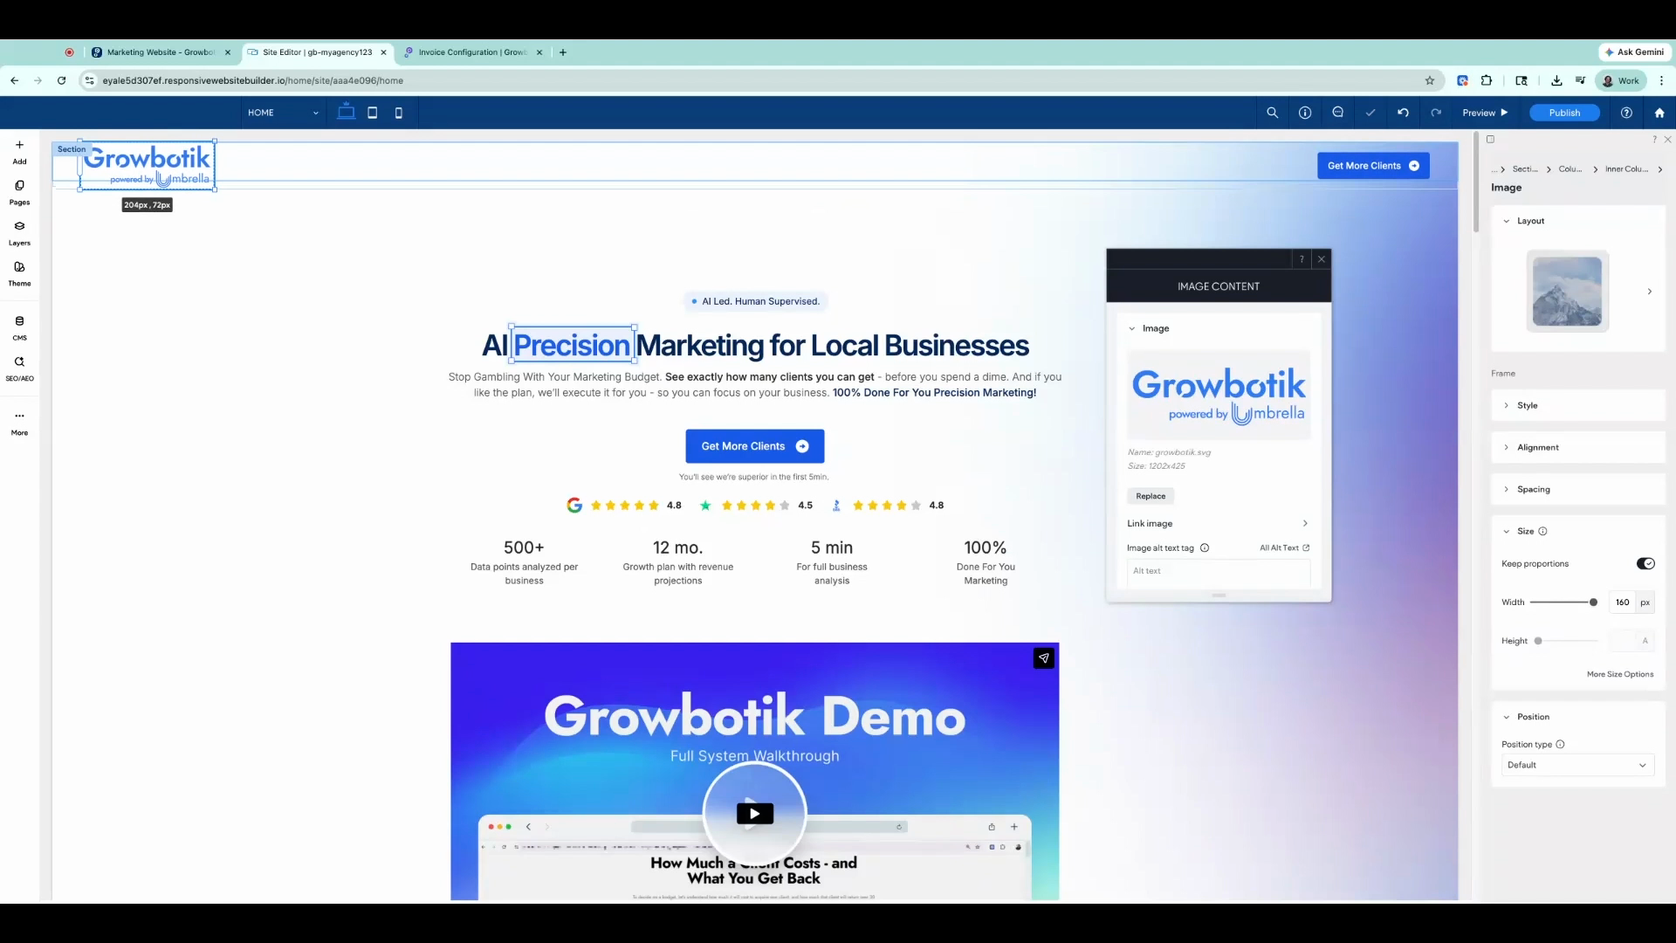Open the CMS sidebar icon
The width and height of the screenshot is (1676, 943).
click(19, 328)
